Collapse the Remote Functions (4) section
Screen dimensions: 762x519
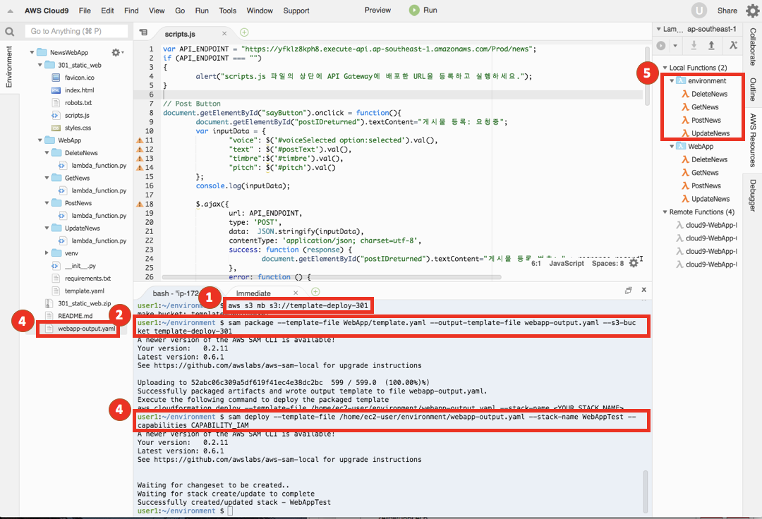click(x=665, y=212)
